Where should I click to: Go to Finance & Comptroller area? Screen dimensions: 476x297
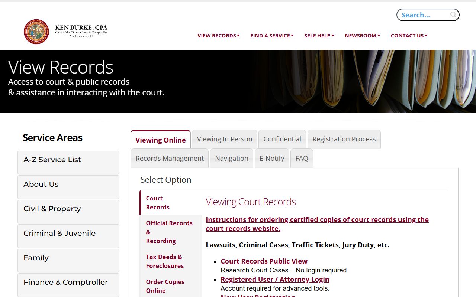(x=68, y=285)
